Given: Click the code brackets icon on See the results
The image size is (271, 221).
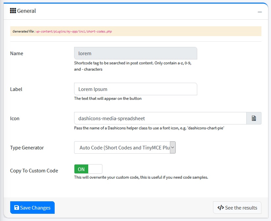Looking at the screenshot, I should (x=221, y=208).
